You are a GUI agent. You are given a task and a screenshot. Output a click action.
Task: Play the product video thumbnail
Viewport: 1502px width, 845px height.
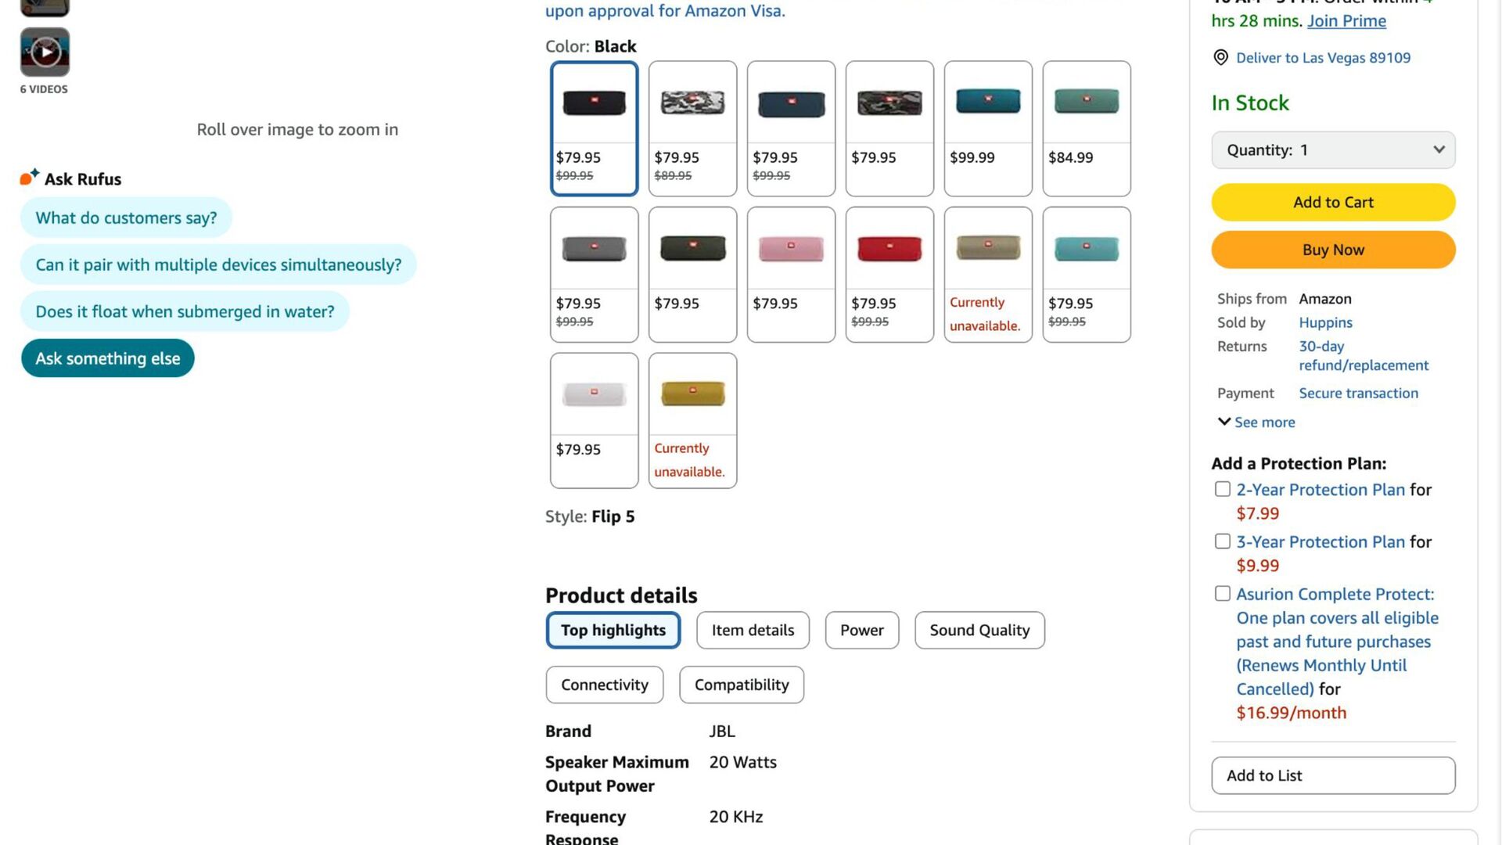click(45, 52)
